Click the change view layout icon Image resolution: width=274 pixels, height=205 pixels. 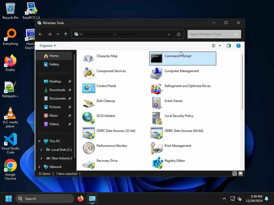(x=214, y=46)
